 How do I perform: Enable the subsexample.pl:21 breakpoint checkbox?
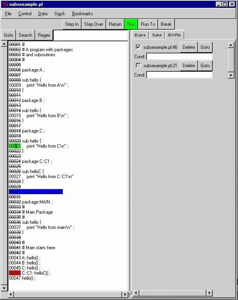tap(138, 66)
